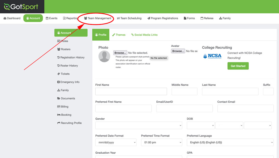The height and width of the screenshot is (158, 279).
Task: Switch to Social Media Links tab
Action: (144, 35)
